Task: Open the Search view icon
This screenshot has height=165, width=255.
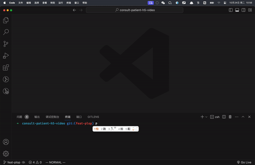Action: 6,32
